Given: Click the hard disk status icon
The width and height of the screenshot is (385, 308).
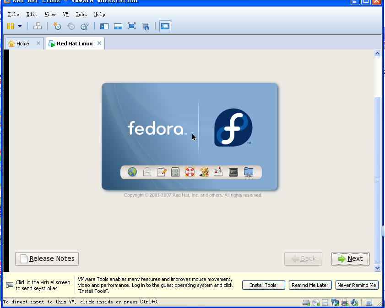Looking at the screenshot, I should point(306,302).
